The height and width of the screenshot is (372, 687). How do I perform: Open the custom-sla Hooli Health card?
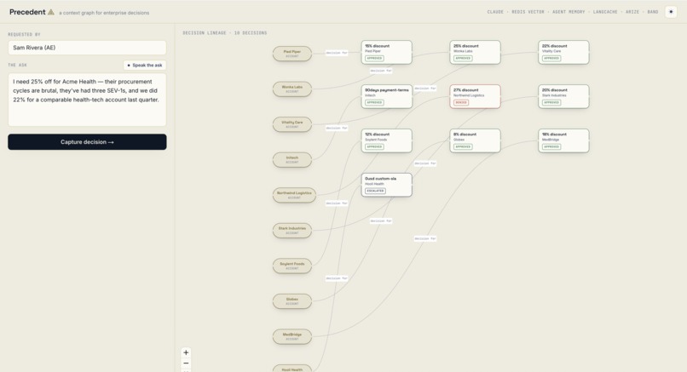(387, 185)
